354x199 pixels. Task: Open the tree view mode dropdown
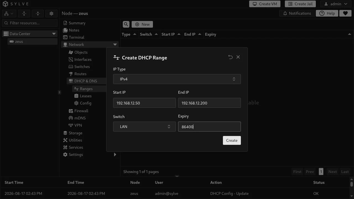point(9,14)
